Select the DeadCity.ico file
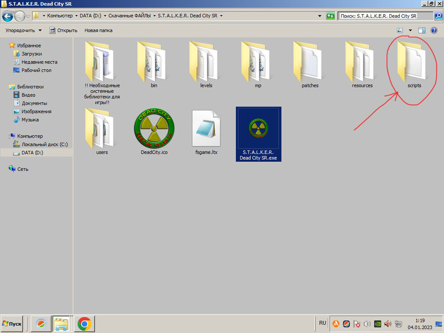This screenshot has height=333, width=444. coord(154,132)
